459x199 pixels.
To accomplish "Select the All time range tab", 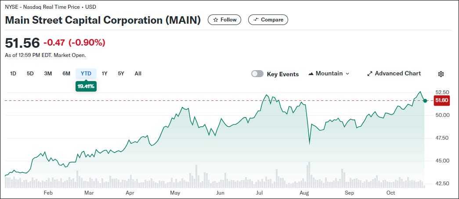I will click(138, 74).
